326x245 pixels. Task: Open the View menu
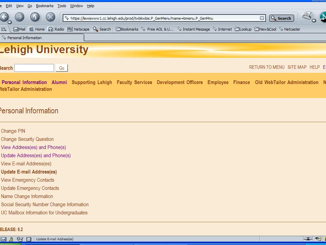pos(20,6)
